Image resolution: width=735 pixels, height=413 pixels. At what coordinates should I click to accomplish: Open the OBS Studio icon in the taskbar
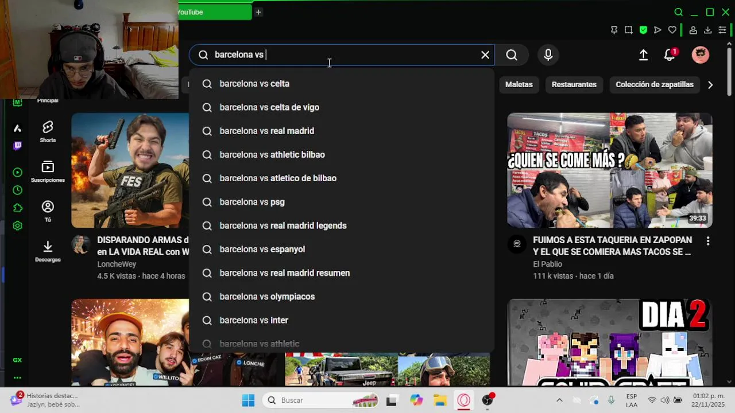[x=488, y=400]
